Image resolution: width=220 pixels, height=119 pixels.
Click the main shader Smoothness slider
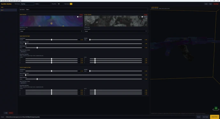(x=51, y=40)
